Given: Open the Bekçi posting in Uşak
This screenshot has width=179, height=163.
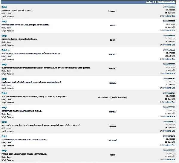Looking at the screenshot, I should (x=4, y=151).
